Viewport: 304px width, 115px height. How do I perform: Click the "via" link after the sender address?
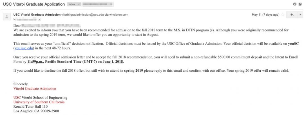(107, 15)
